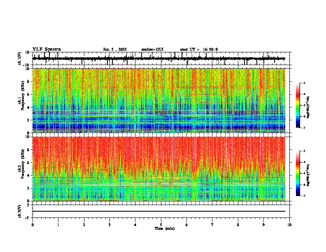Click the "10" tick on the Time axis
The width and height of the screenshot is (326, 252).
[289, 225]
